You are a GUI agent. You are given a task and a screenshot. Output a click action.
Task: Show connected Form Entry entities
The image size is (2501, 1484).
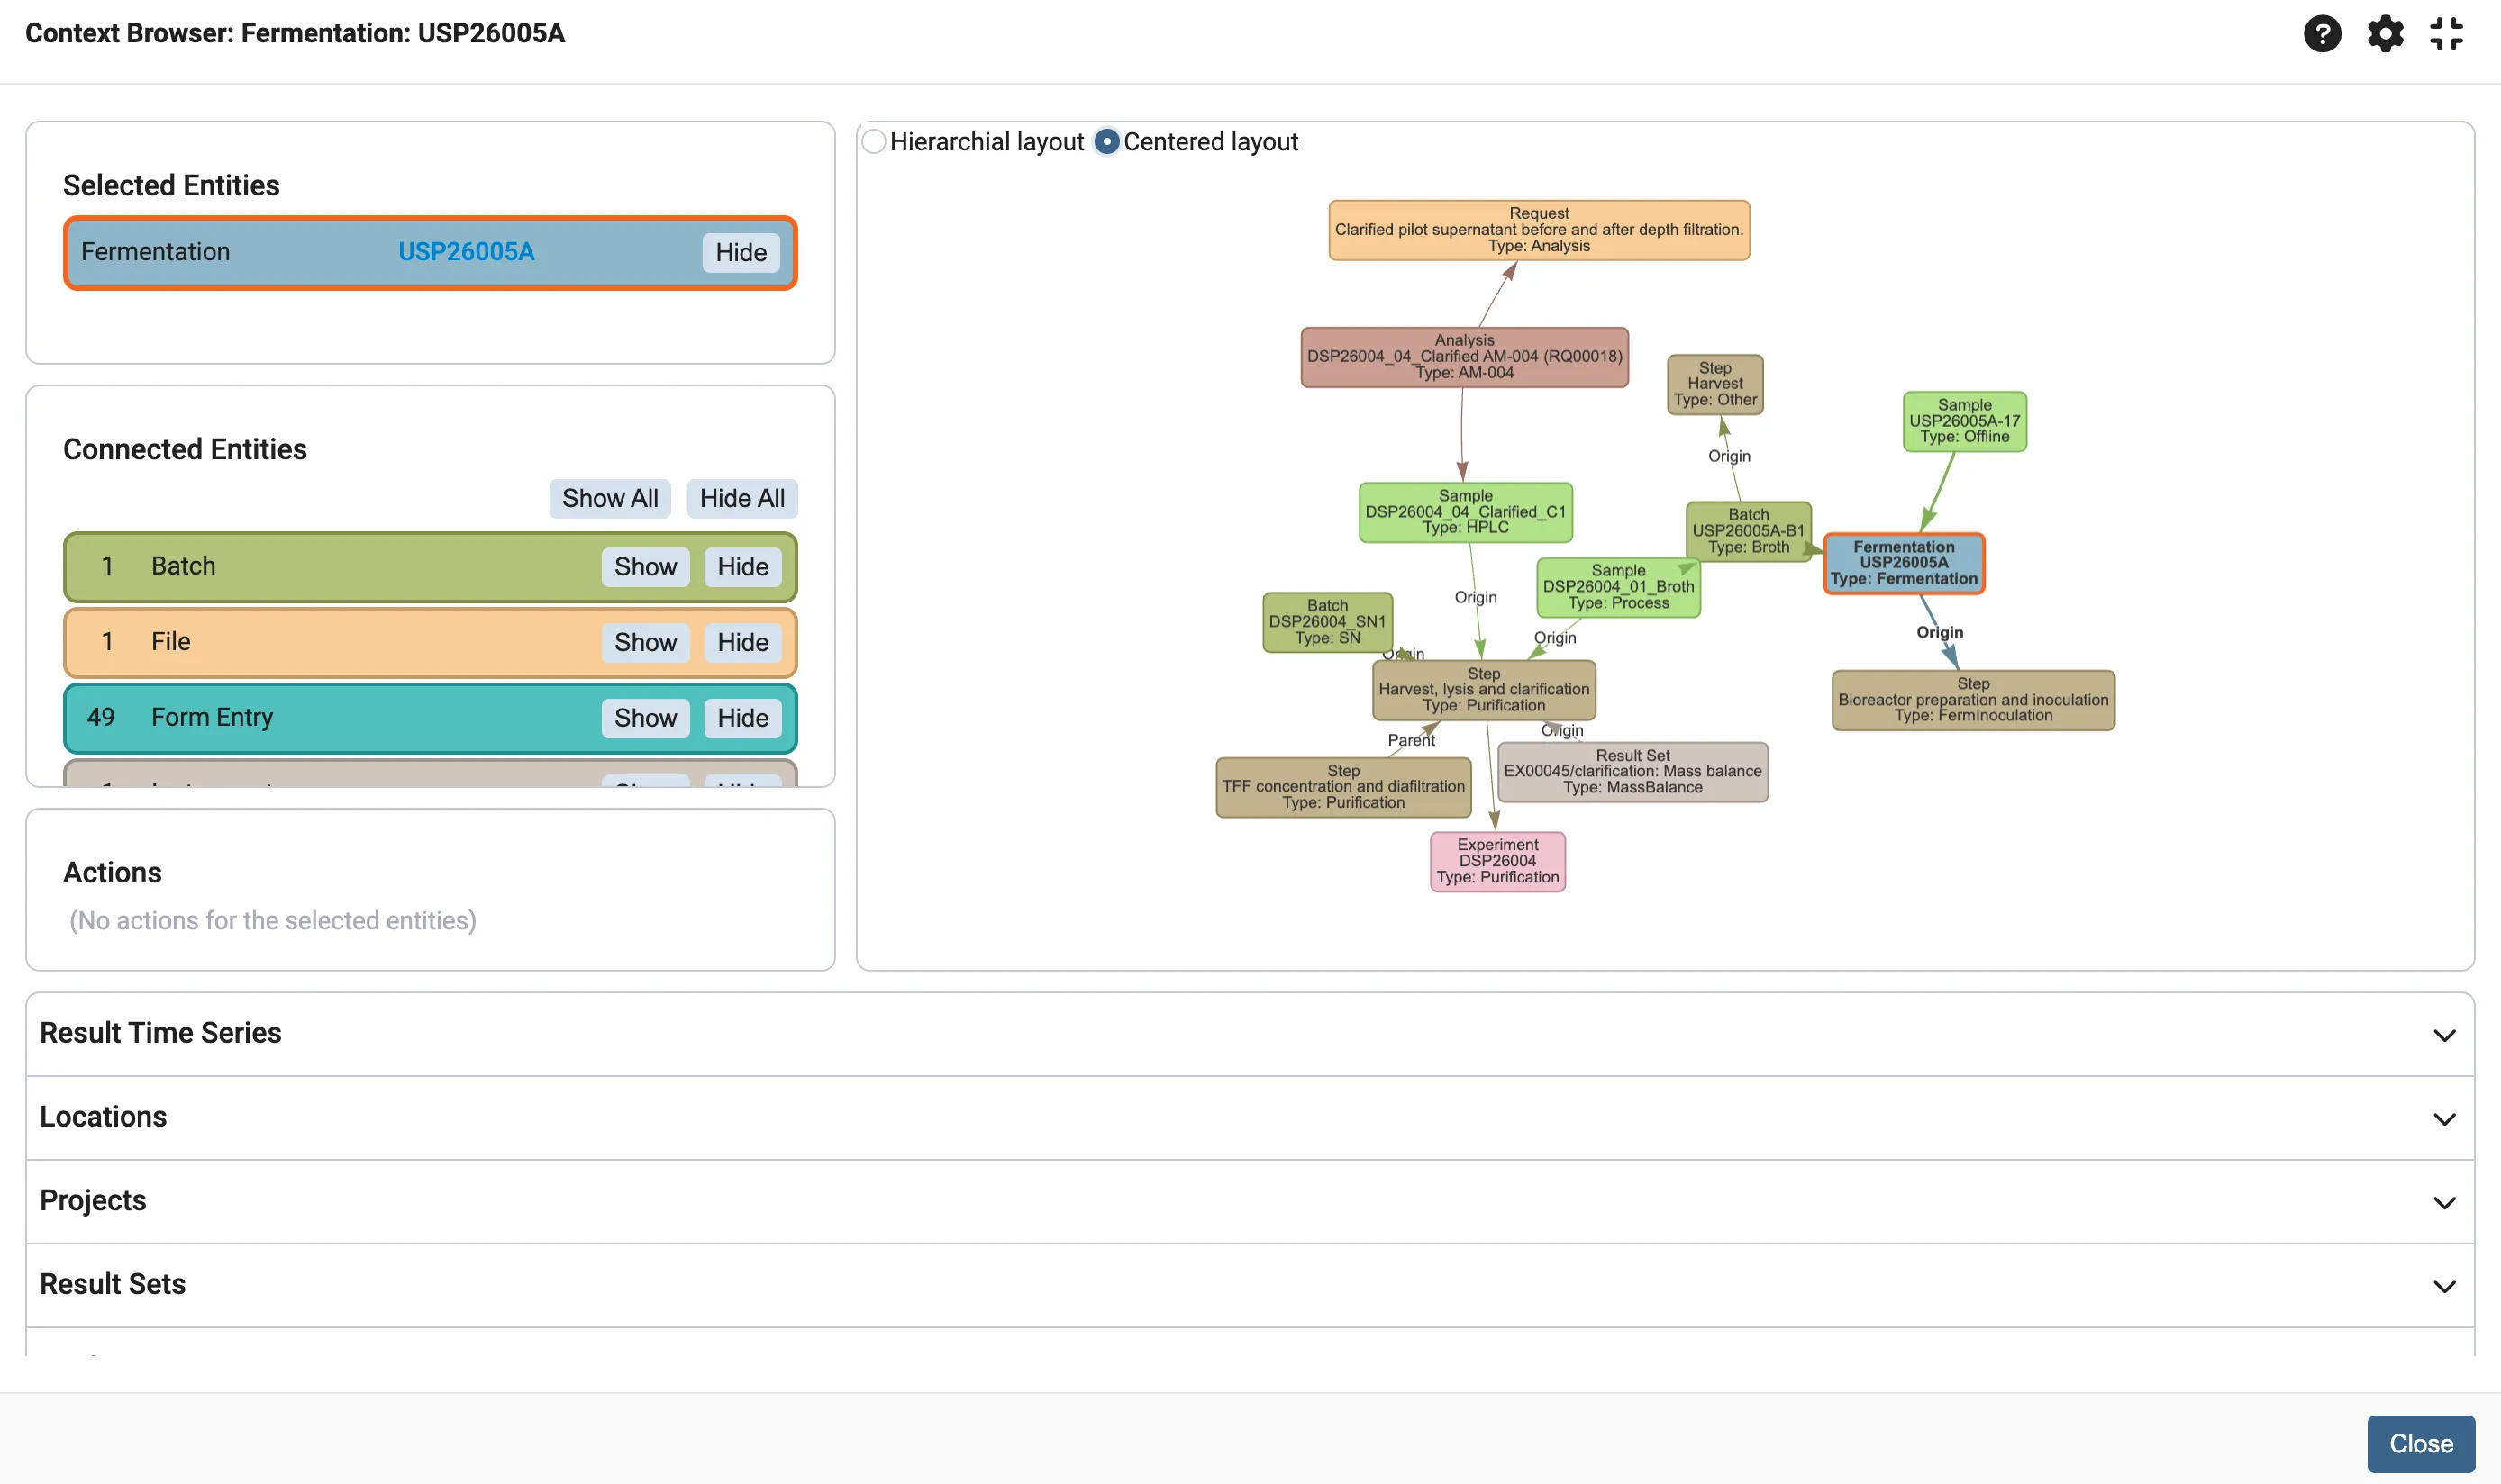point(645,718)
